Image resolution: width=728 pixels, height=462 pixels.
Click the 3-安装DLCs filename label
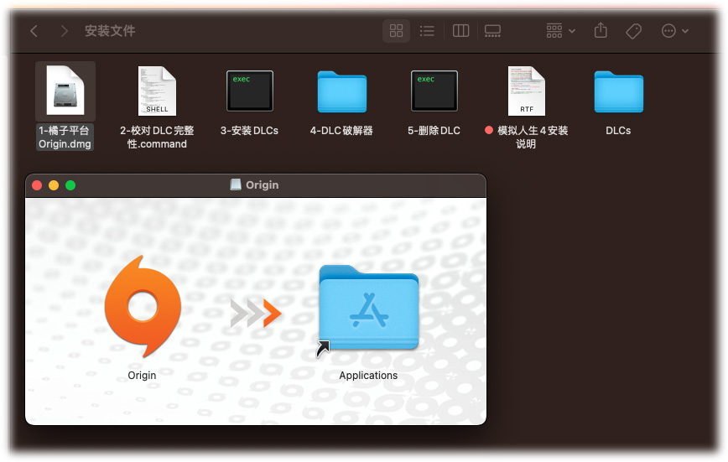tap(249, 131)
